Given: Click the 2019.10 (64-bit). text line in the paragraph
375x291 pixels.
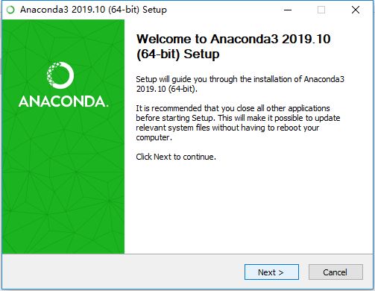Looking at the screenshot, I should point(166,89).
